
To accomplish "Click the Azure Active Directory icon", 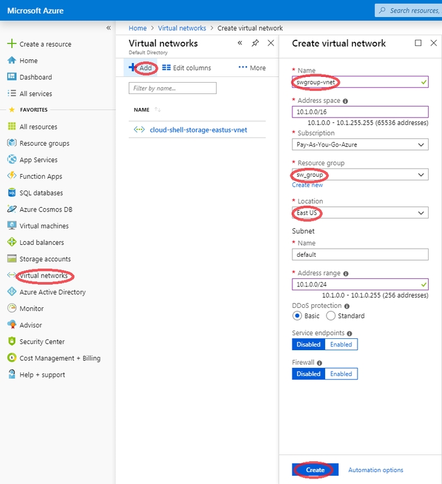I will point(12,292).
